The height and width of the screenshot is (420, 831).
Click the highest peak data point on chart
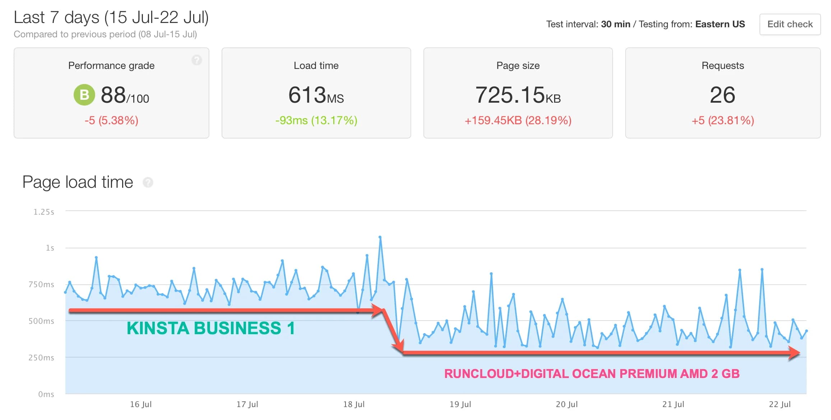click(x=380, y=237)
